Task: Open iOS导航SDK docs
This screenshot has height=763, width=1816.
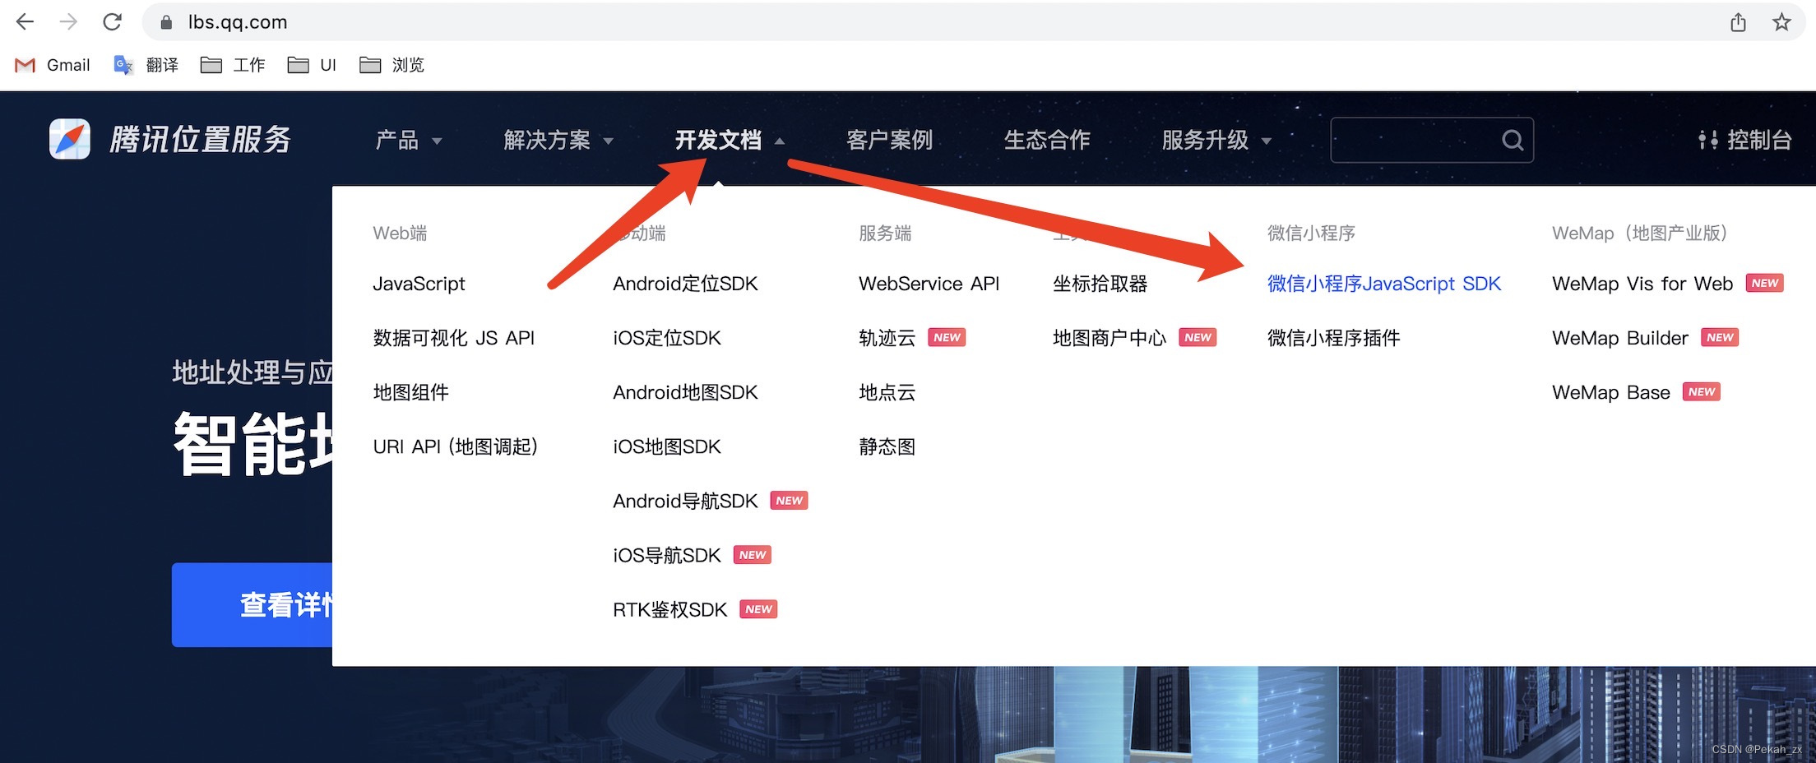Action: tap(666, 555)
